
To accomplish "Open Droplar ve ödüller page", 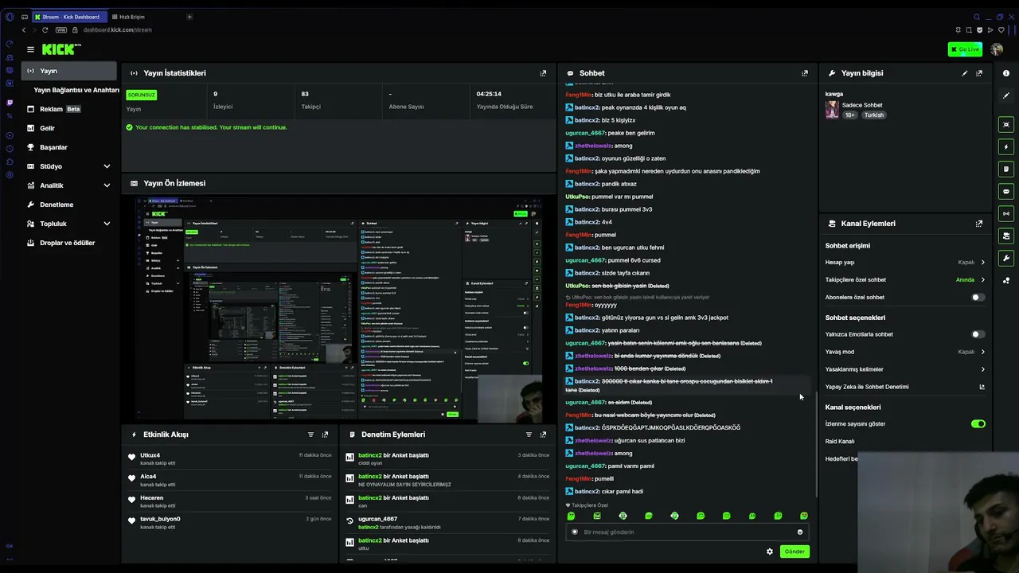I will click(x=70, y=243).
